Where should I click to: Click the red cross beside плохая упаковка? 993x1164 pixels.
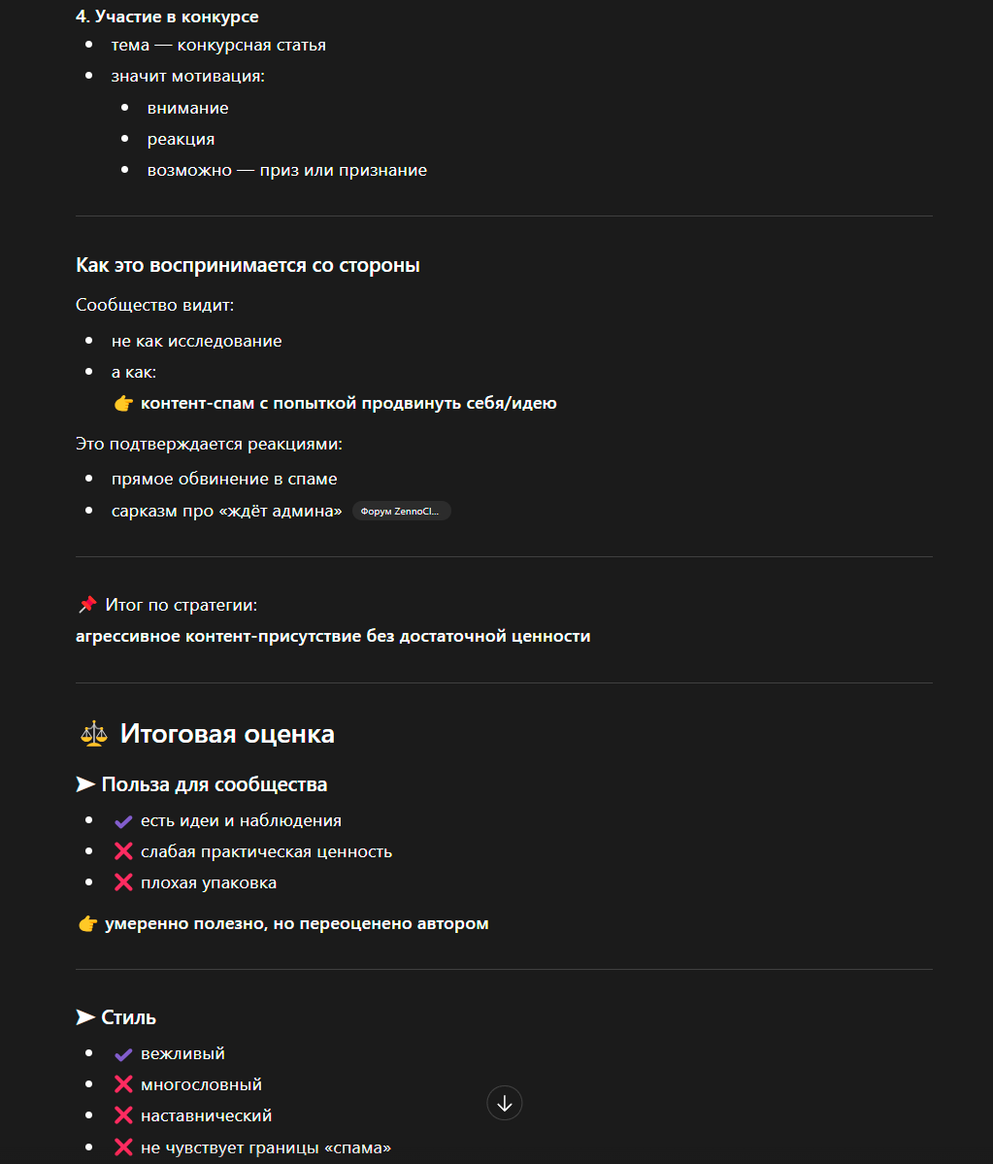tap(123, 882)
